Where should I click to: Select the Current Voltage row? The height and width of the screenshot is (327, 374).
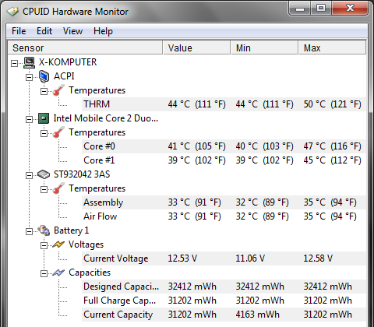coord(224,258)
